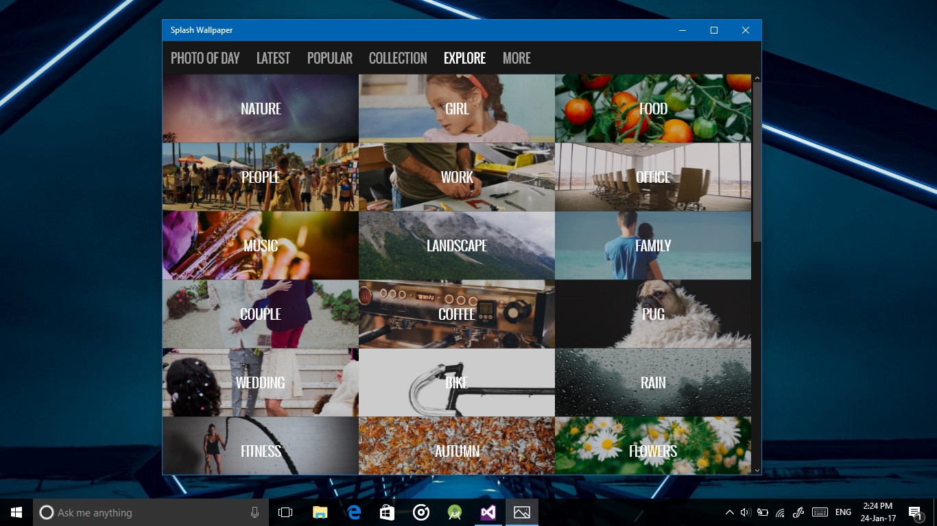Launch File Explorer from the taskbar

click(x=320, y=512)
